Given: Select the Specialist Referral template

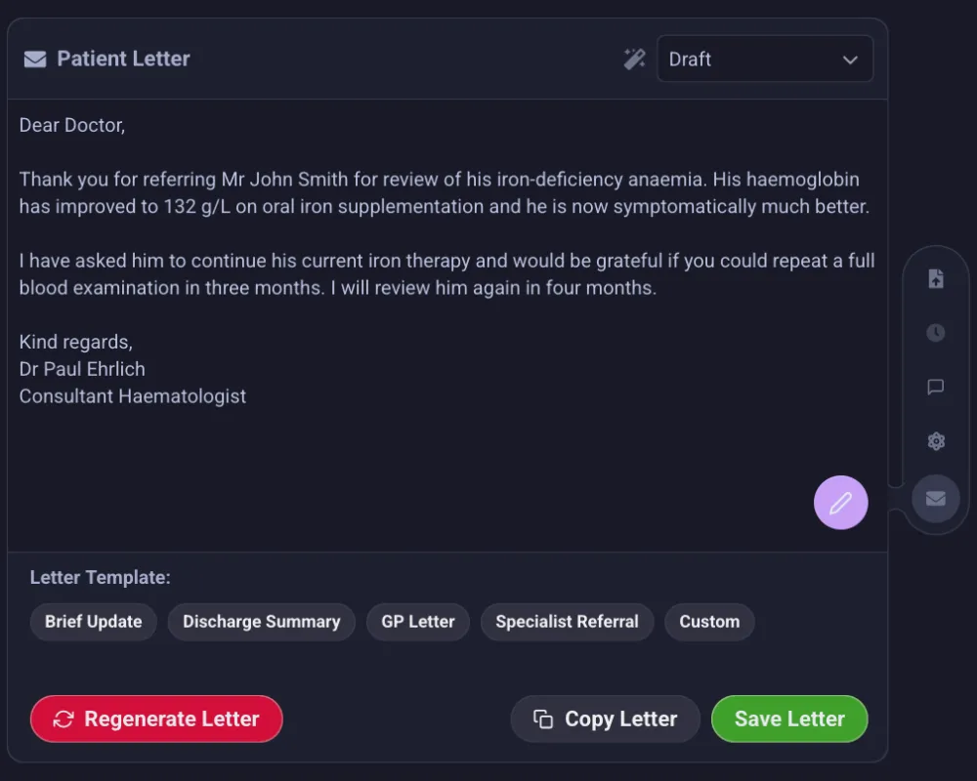Looking at the screenshot, I should pos(567,622).
